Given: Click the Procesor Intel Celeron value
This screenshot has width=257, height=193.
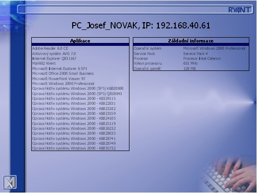Looking at the screenshot, I should pyautogui.click(x=202, y=58).
